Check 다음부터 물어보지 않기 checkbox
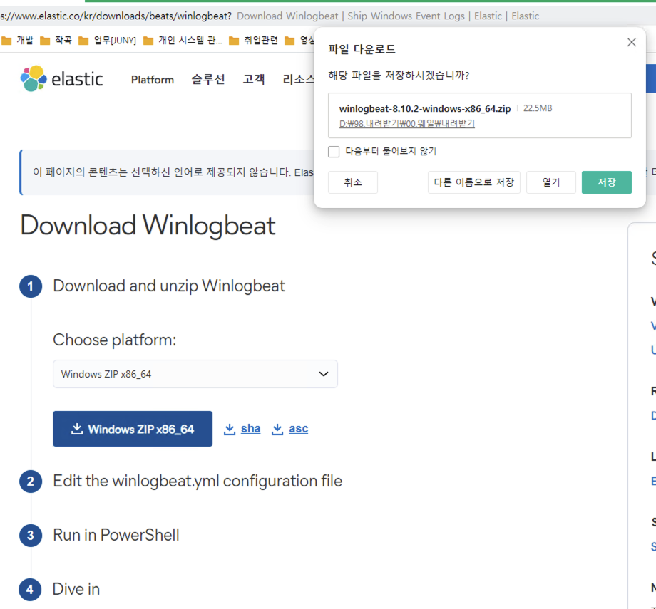 coord(334,151)
